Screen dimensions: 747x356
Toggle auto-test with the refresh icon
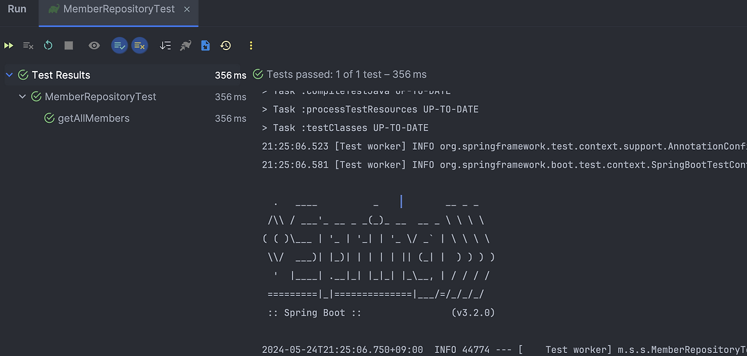click(48, 45)
